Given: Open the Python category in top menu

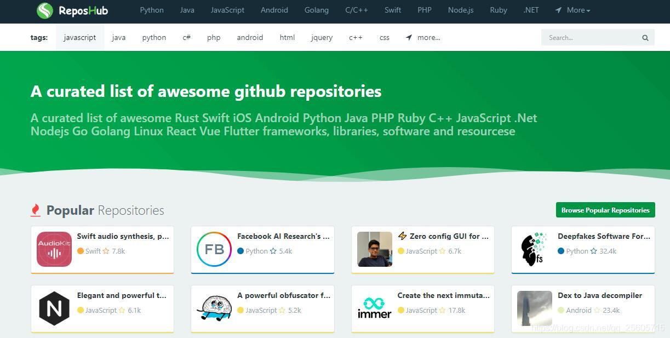Looking at the screenshot, I should 152,10.
